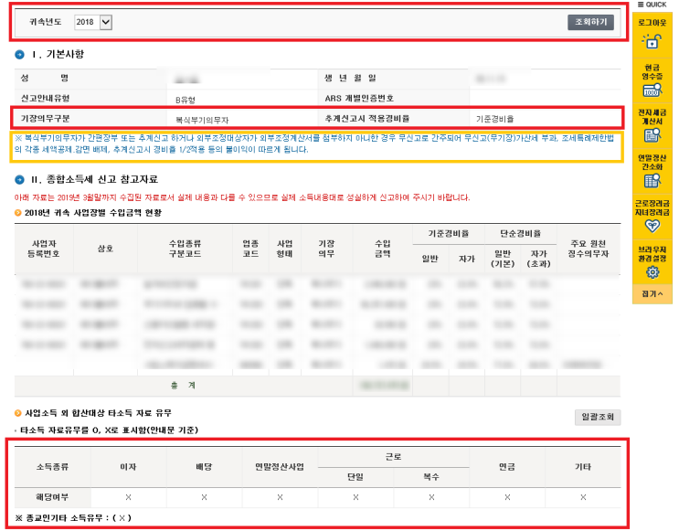Click the X mark under 이자
The width and height of the screenshot is (679, 531).
coord(128,497)
